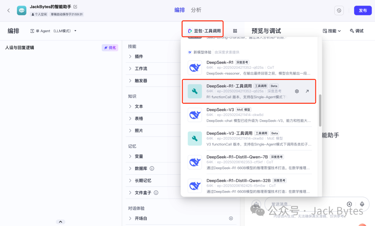The height and width of the screenshot is (226, 375).
Task: Click the DeepSeek-V3 whale logo icon
Action: point(195,115)
